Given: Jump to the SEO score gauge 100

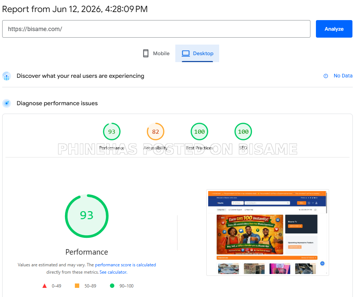Looking at the screenshot, I should pyautogui.click(x=243, y=132).
